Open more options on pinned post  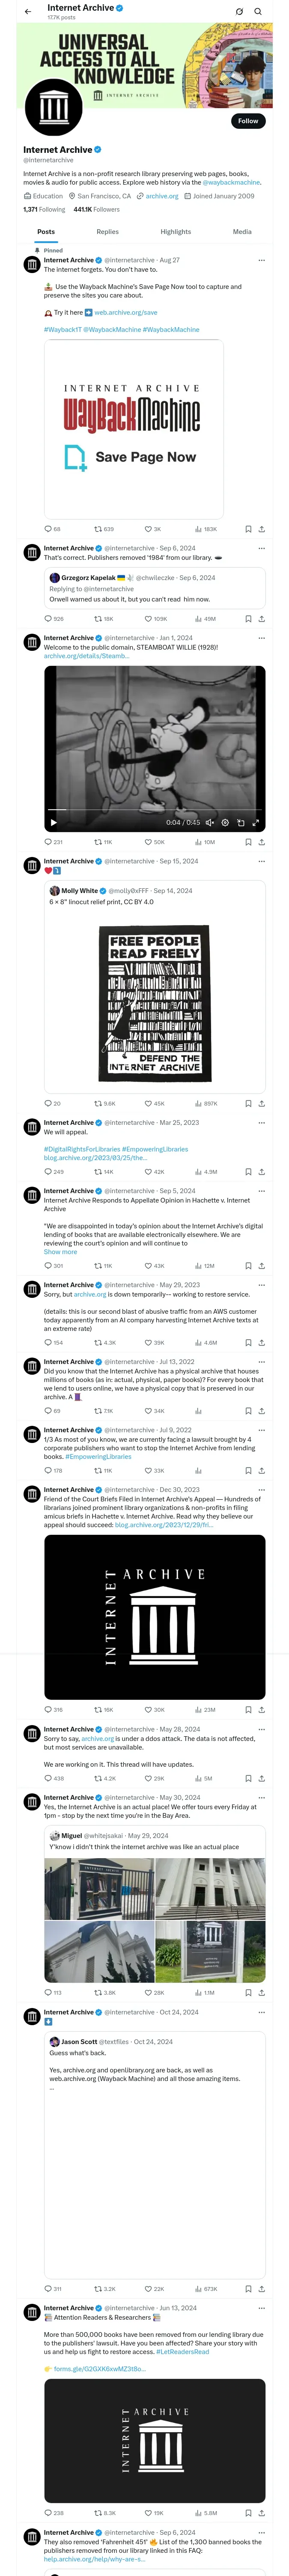261,260
